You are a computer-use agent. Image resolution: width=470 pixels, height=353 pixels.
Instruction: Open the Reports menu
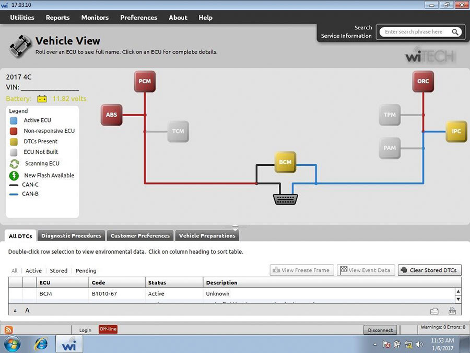click(x=57, y=18)
